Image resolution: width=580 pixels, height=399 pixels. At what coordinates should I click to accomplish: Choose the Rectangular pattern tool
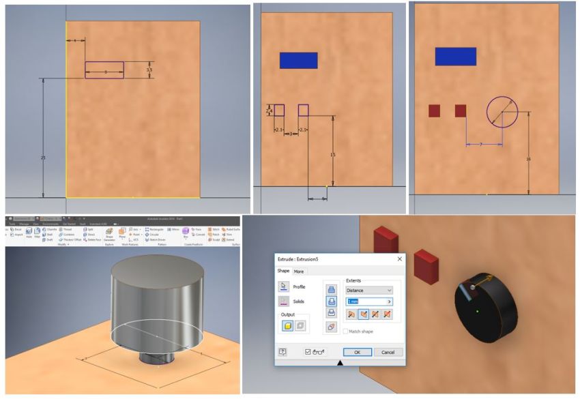(x=155, y=229)
